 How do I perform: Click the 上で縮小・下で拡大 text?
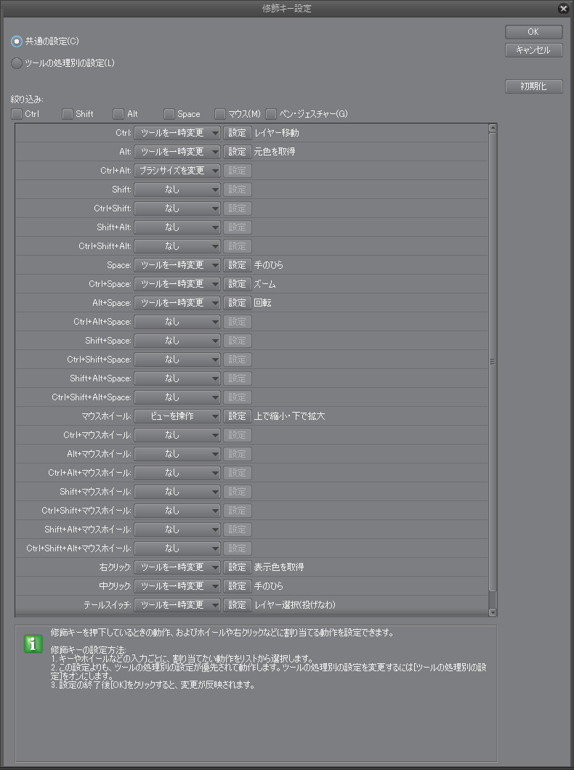(x=289, y=416)
